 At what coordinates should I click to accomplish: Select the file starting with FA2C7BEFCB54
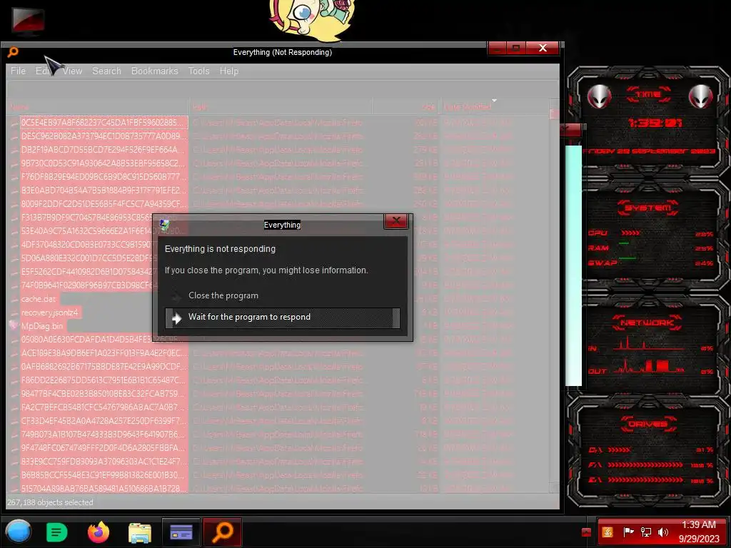click(x=104, y=407)
